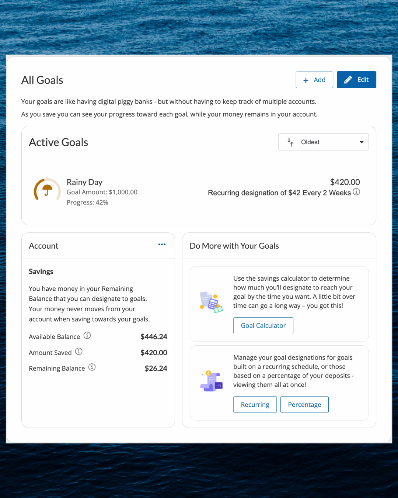View Recurring goal designations
398x498 pixels.
tap(255, 405)
